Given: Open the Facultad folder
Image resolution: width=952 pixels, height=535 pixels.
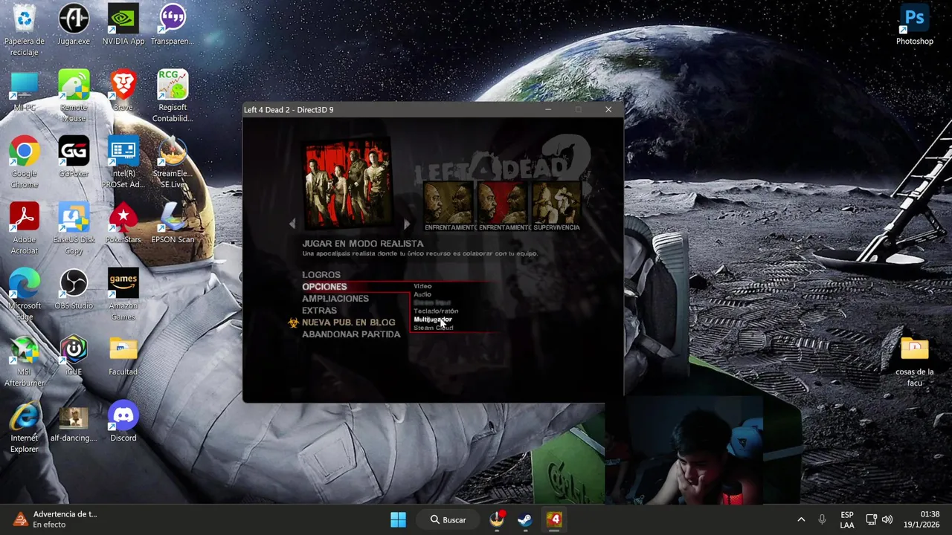Looking at the screenshot, I should [123, 356].
